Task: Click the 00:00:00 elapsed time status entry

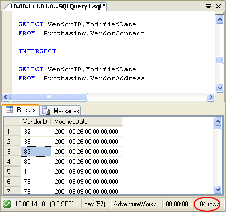Action: [x=177, y=204]
